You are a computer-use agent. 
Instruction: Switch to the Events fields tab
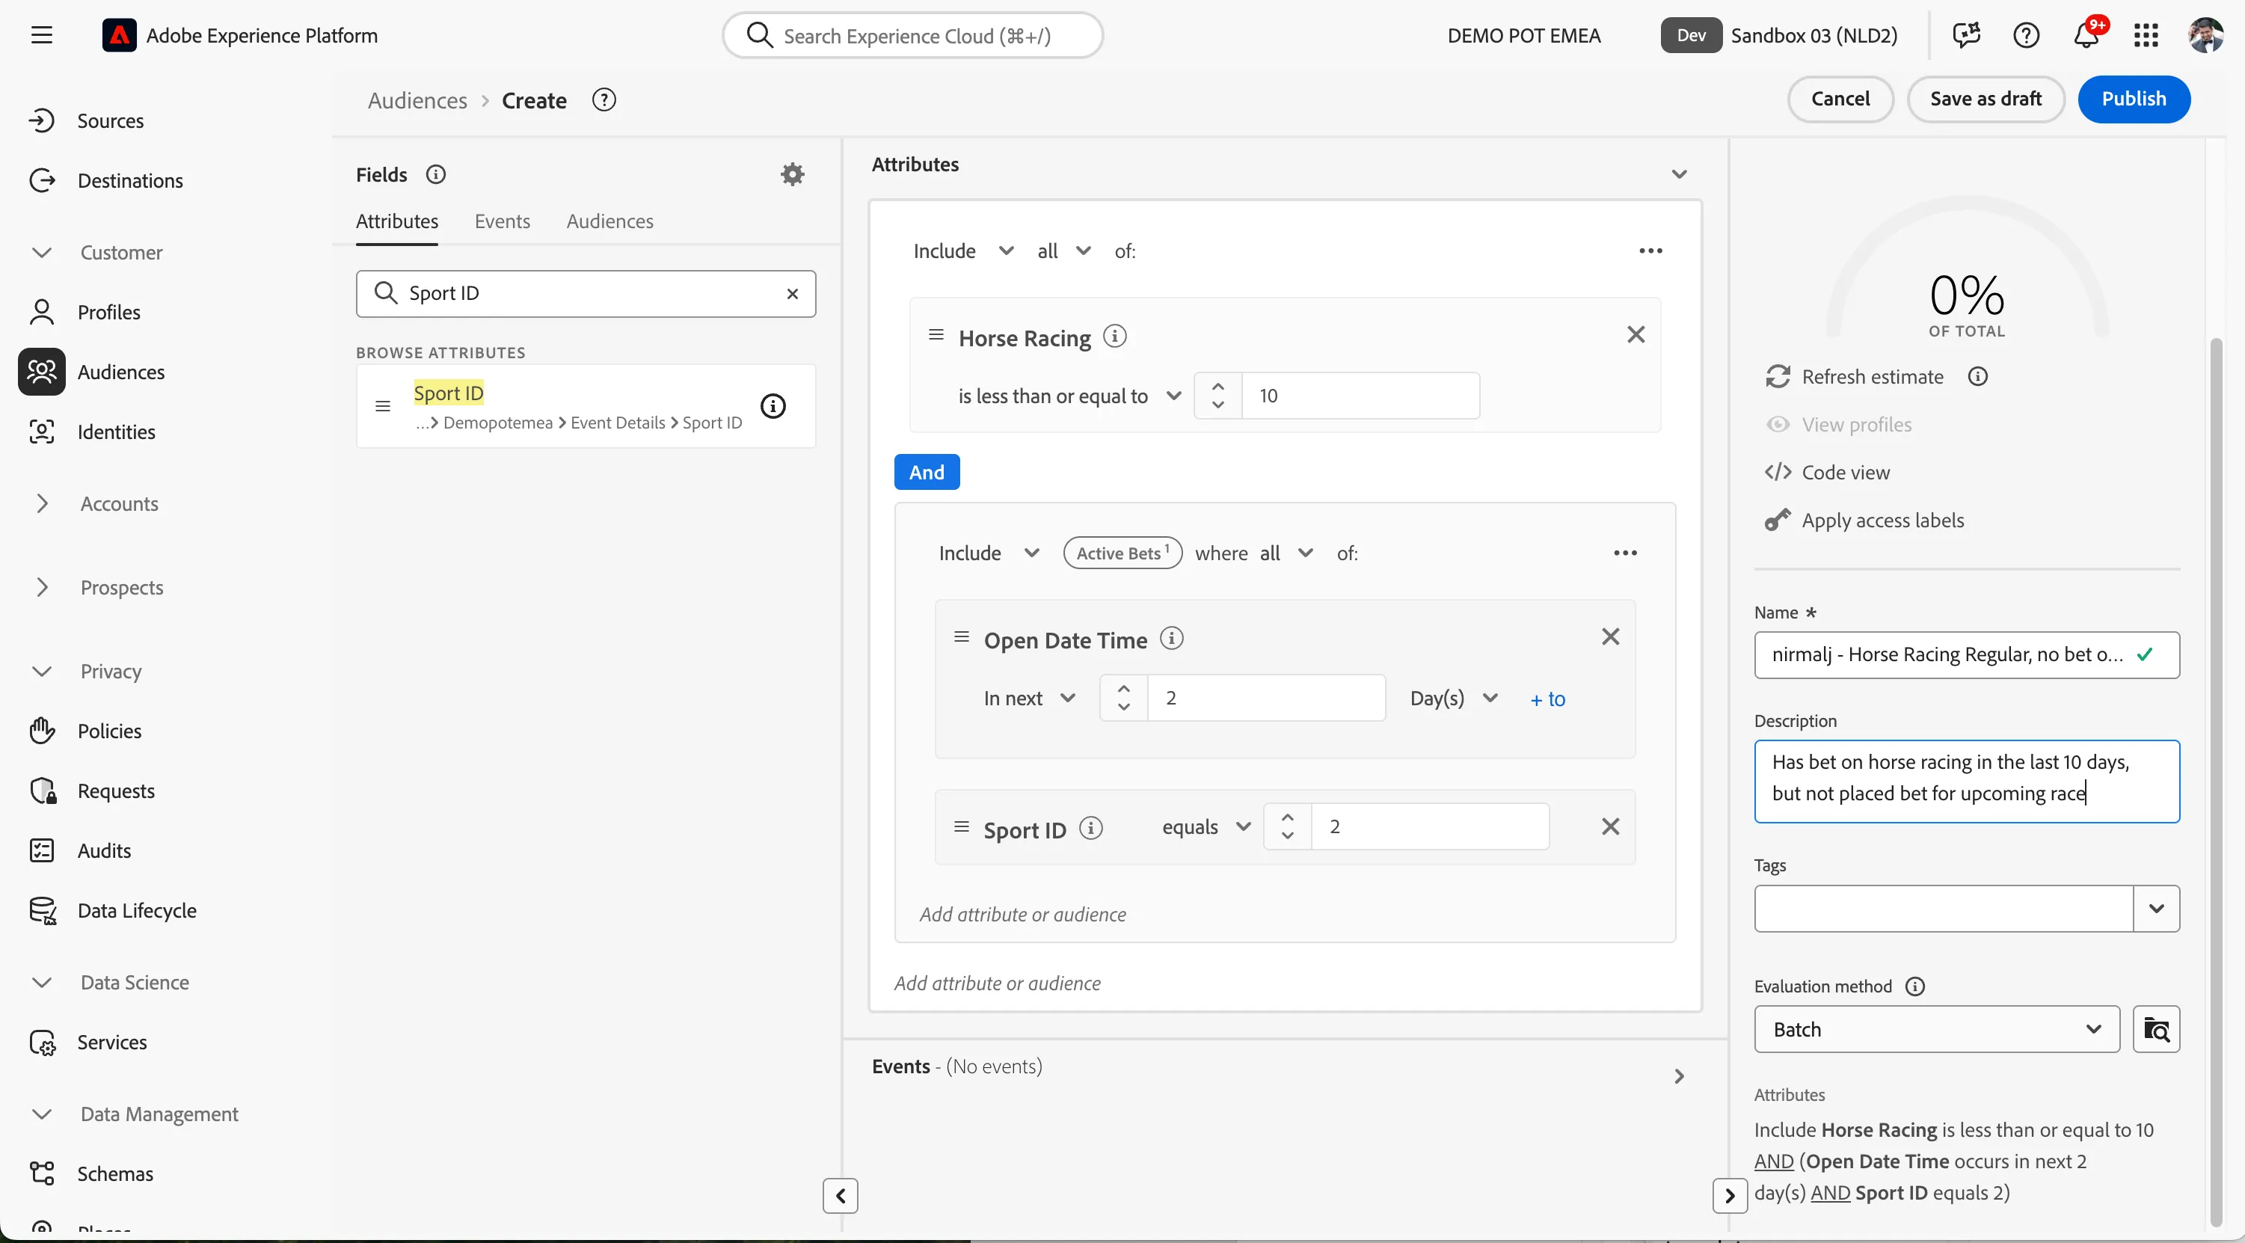tap(502, 221)
